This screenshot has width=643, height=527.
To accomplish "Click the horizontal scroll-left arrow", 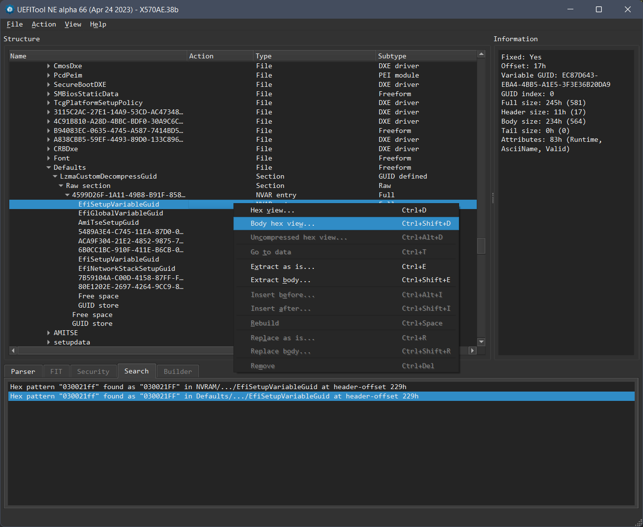I will coord(13,350).
